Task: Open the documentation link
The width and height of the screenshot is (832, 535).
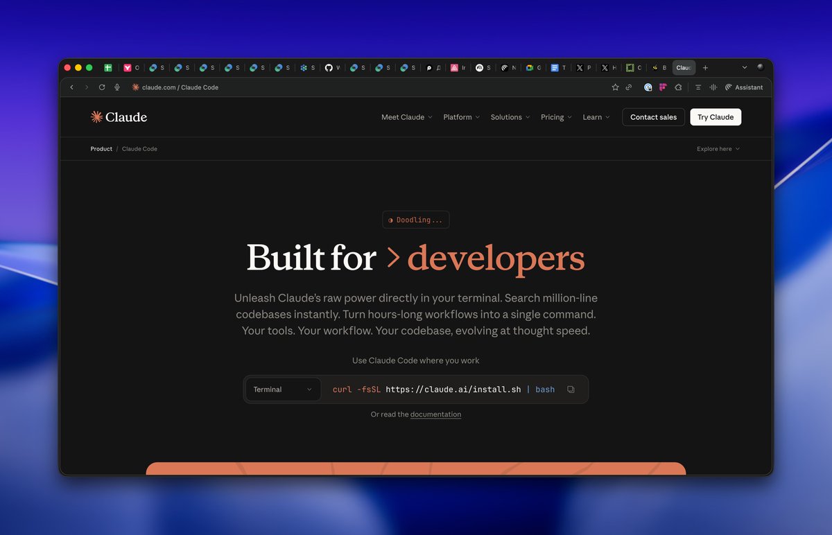Action: click(435, 414)
